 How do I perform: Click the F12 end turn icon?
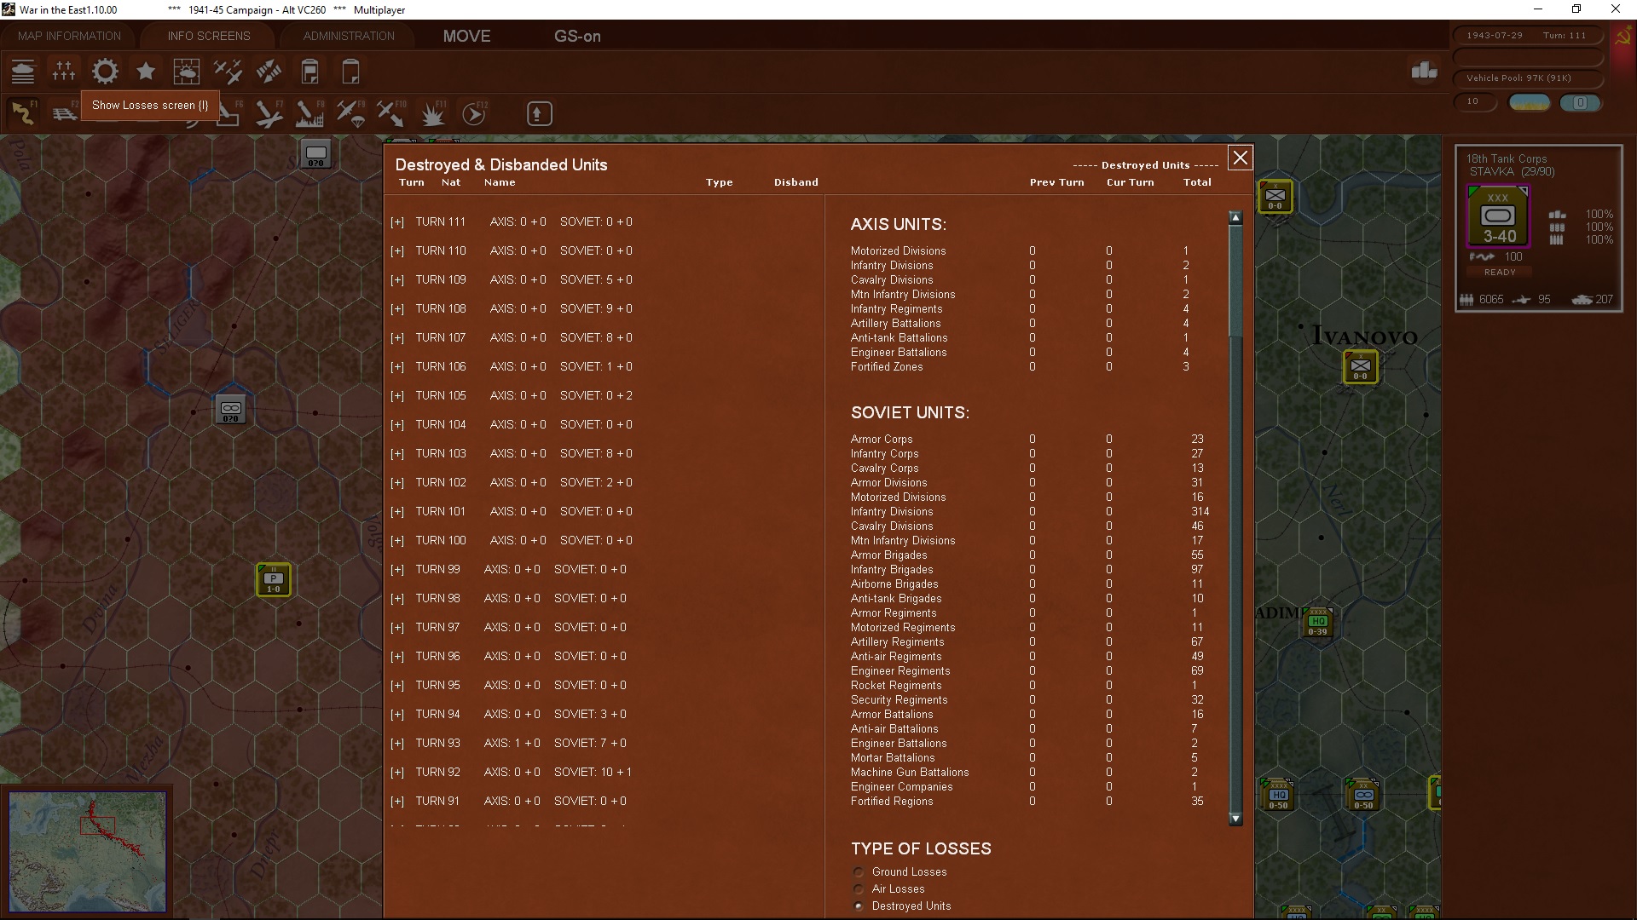point(474,113)
